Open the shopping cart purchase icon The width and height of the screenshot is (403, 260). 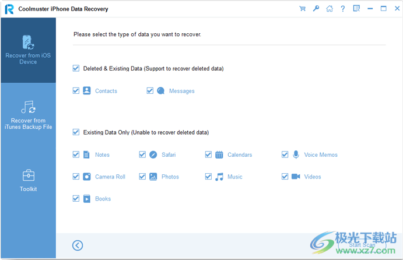point(303,9)
